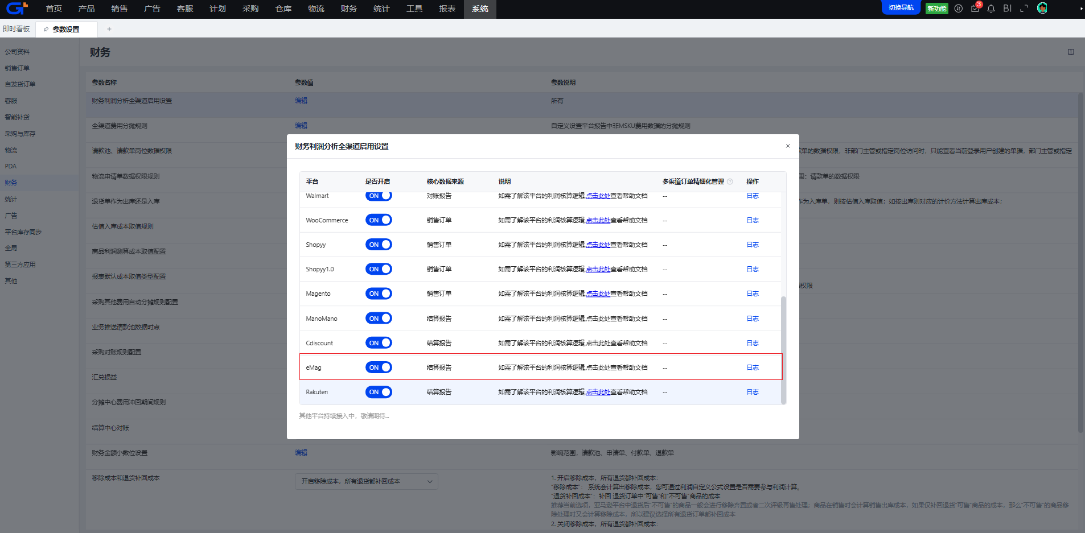The width and height of the screenshot is (1085, 533).
Task: Open 日志 for WooCommerce row
Action: click(753, 220)
